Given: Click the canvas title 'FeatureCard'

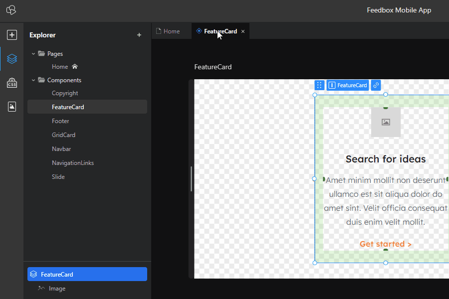Looking at the screenshot, I should (x=213, y=67).
